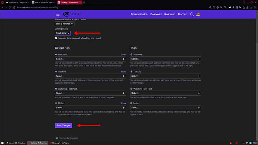Click the GDevelop logo
Screen dimensions: 258x145
click(72, 14)
